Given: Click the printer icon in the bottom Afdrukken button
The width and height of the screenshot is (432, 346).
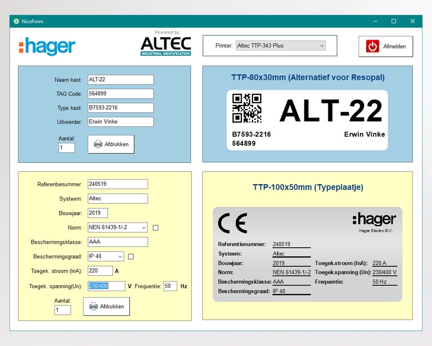Looking at the screenshot, I should pyautogui.click(x=93, y=306).
